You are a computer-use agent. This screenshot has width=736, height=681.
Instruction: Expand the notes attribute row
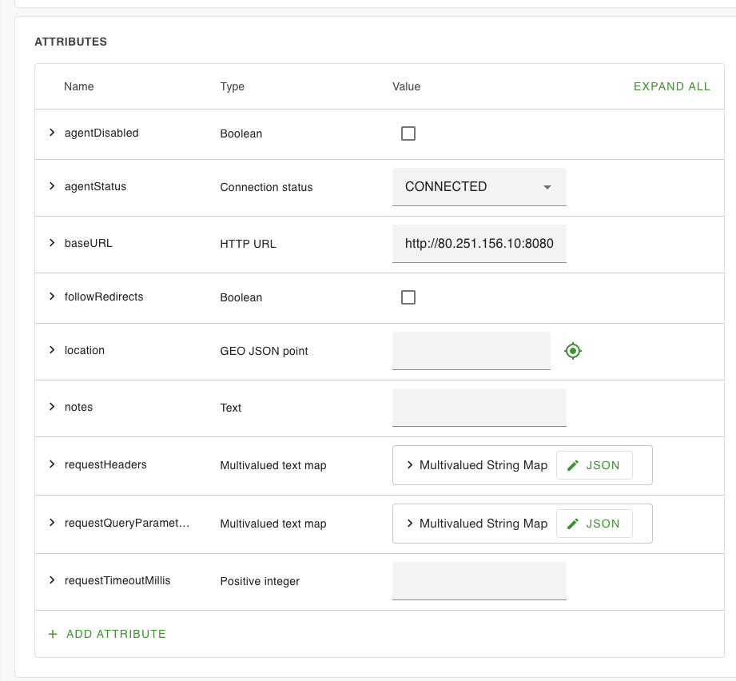pos(52,407)
